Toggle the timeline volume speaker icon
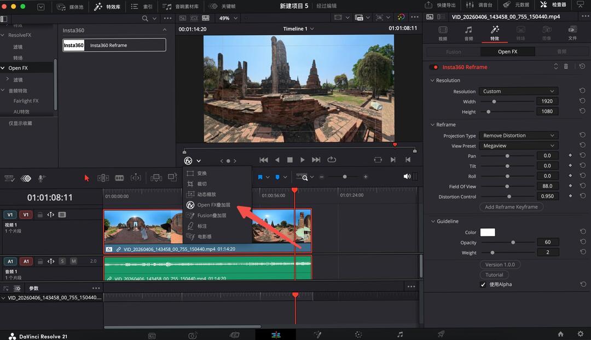 click(x=407, y=176)
